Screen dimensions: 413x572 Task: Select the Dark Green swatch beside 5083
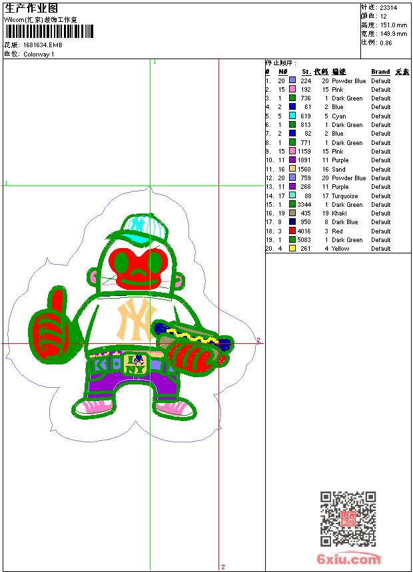click(292, 239)
